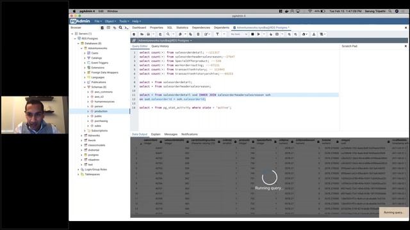
Task: Collapse the Adventureworks database node arrow
Action: pos(81,49)
